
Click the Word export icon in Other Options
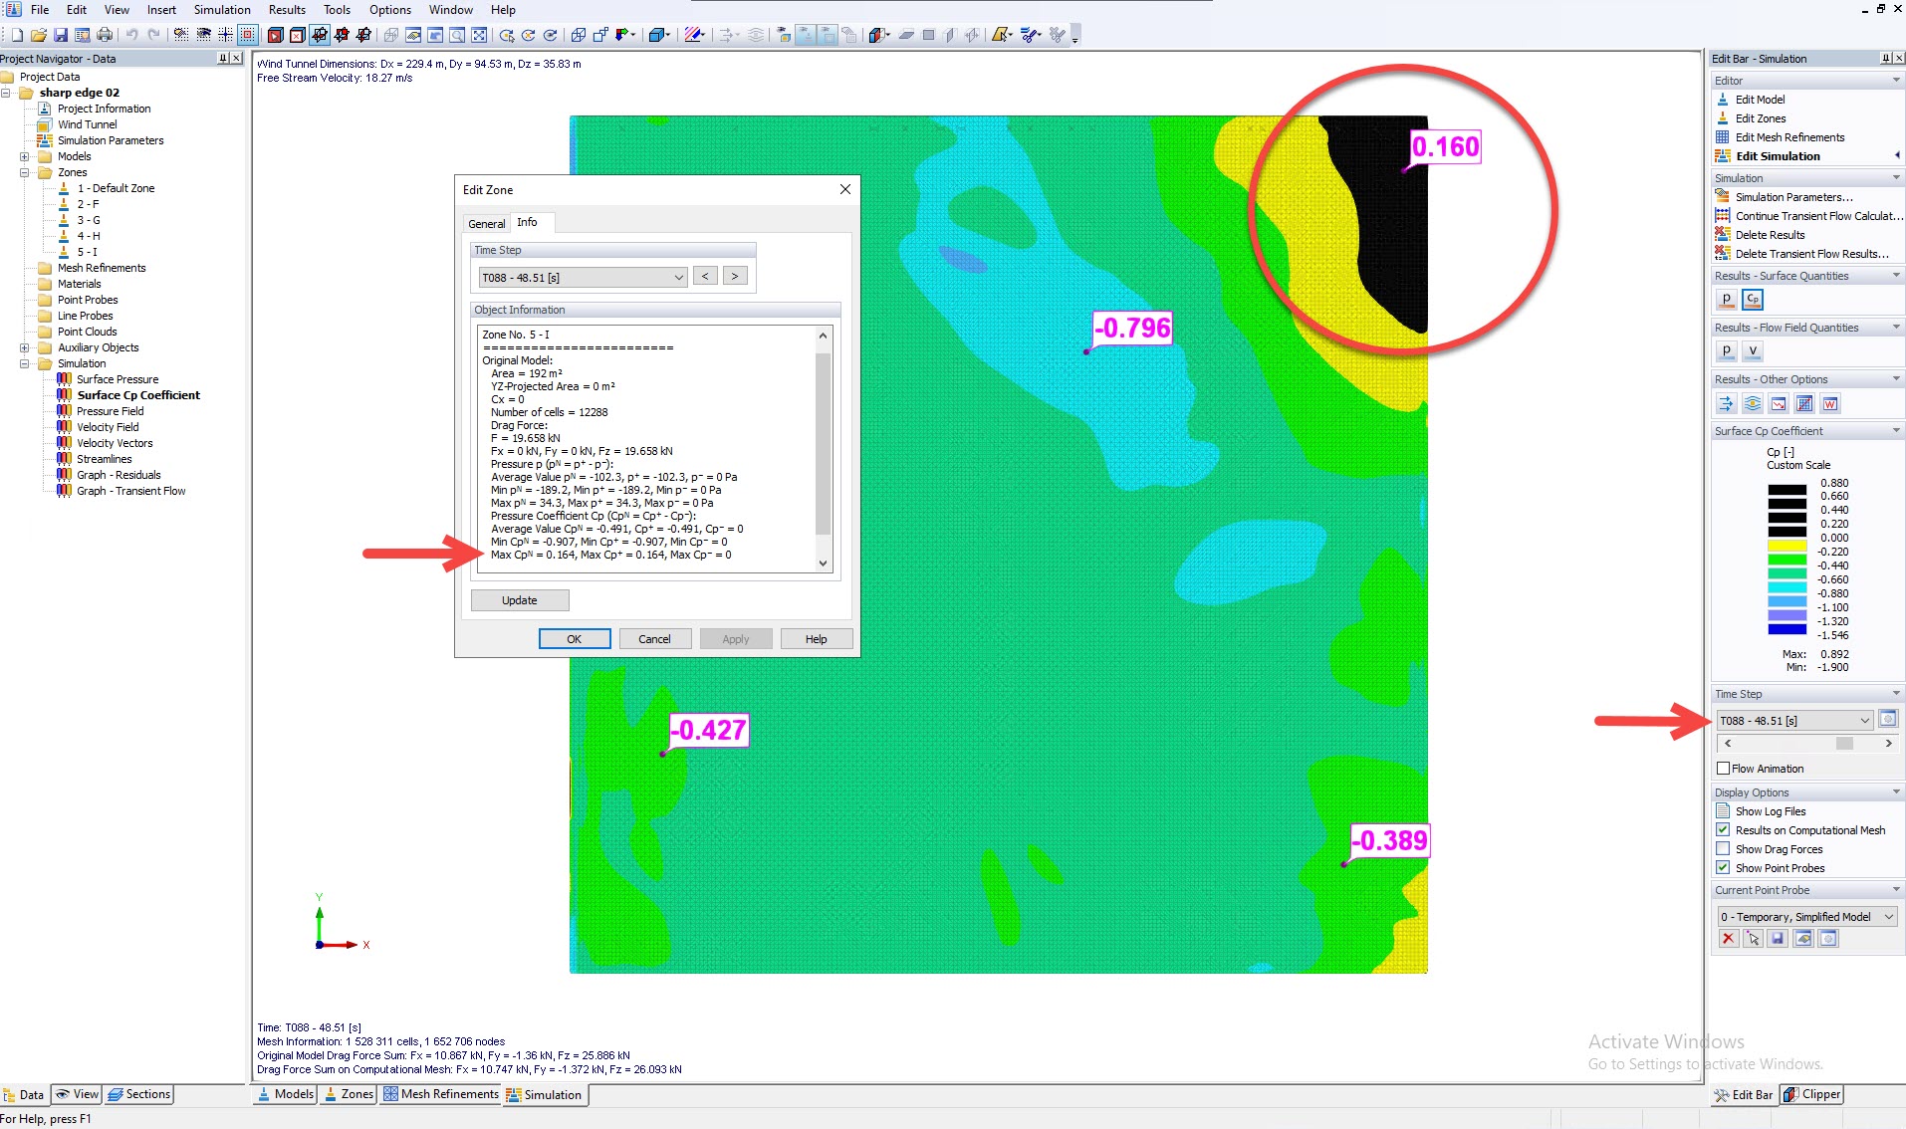[x=1830, y=403]
